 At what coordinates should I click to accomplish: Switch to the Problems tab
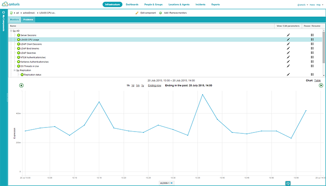[x=28, y=20]
